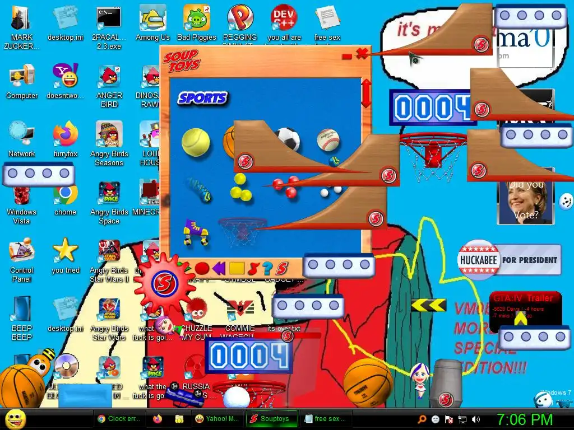The height and width of the screenshot is (430, 574).
Task: Click the blonde doll toy near the trash can
Action: tap(419, 380)
